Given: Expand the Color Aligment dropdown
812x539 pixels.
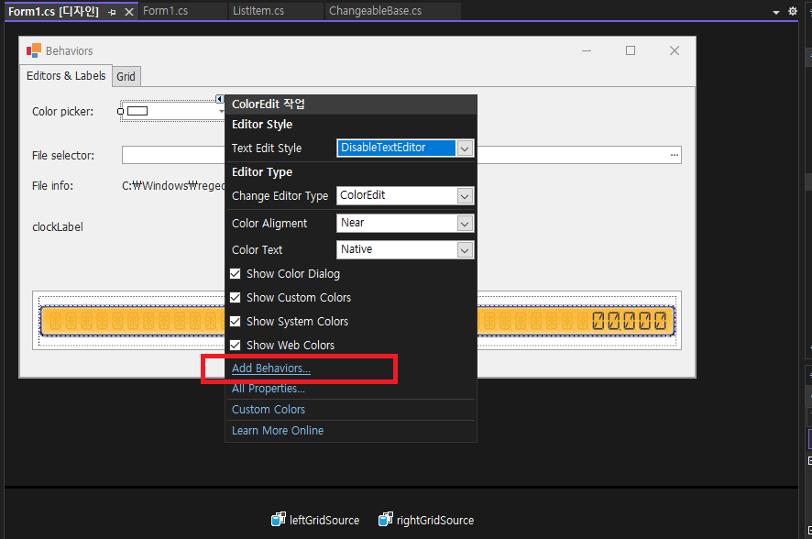Looking at the screenshot, I should [465, 224].
